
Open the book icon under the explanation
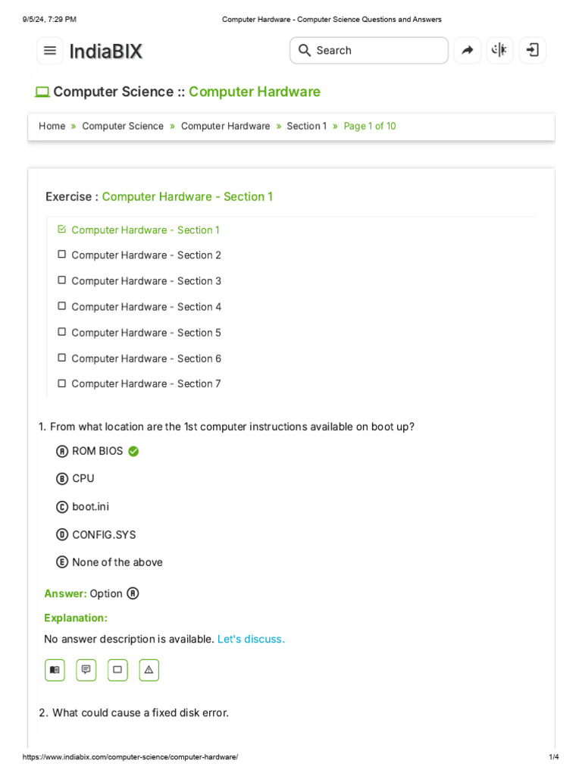(x=55, y=670)
